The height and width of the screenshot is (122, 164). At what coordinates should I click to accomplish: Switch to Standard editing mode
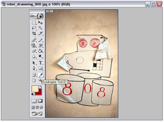[34, 101]
